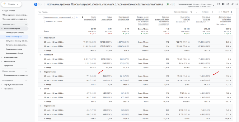239x122 pixels.
Task: Open Привлечение лидов report
Action: 14,49
